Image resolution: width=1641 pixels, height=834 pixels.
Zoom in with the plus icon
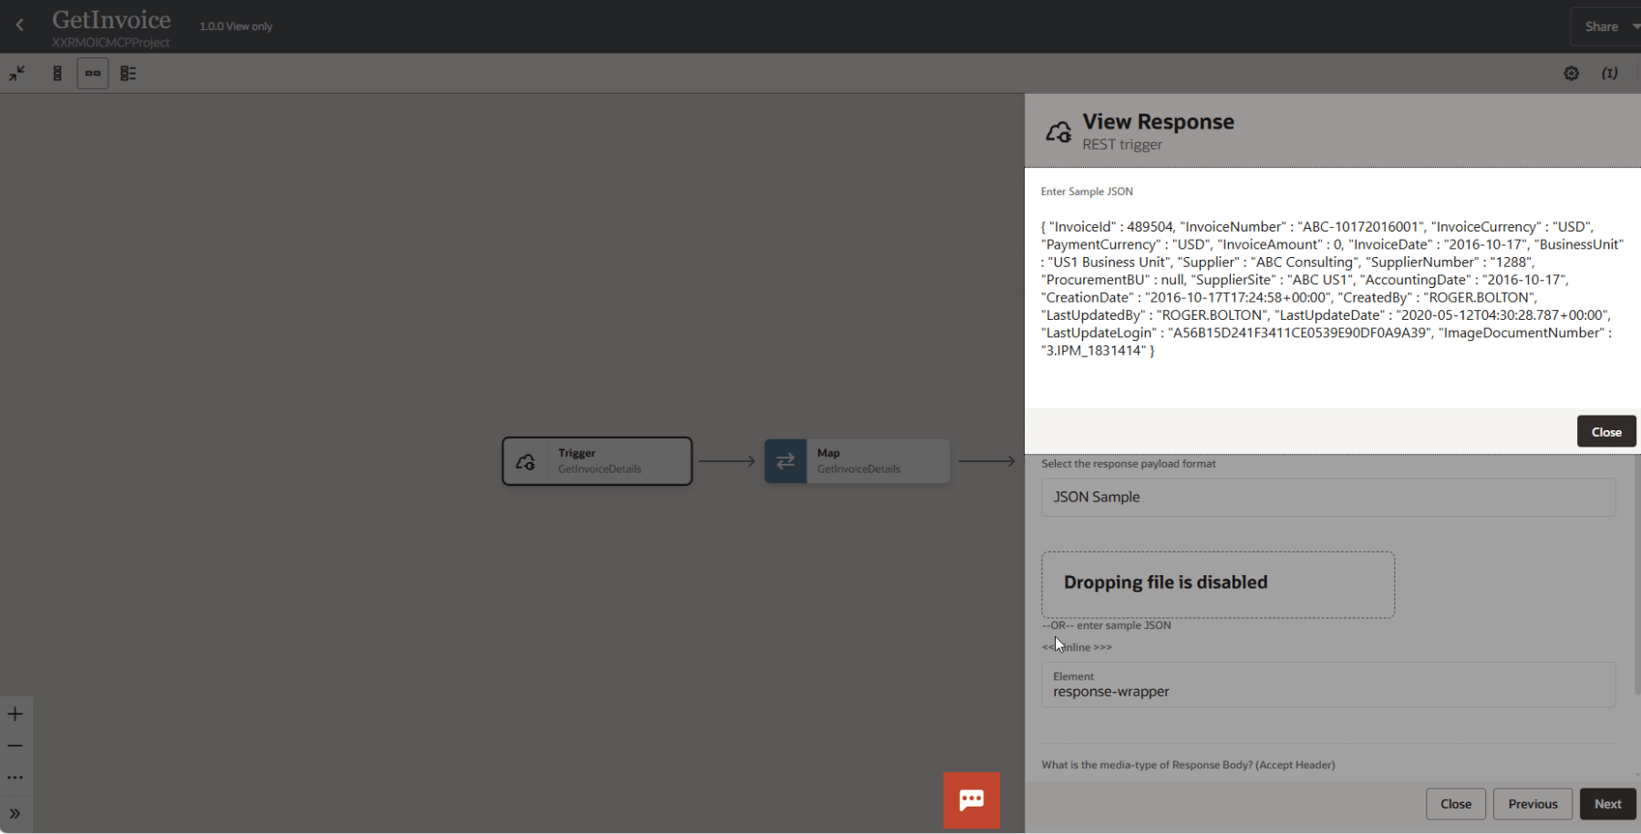[15, 714]
